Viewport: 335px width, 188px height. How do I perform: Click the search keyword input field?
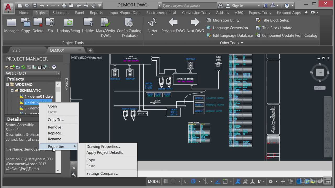click(189, 5)
